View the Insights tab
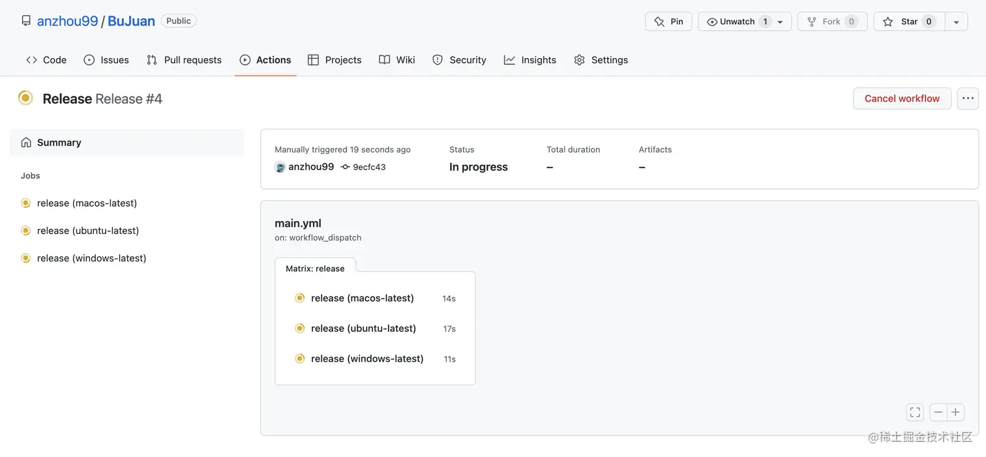The height and width of the screenshot is (457, 986). 530,60
